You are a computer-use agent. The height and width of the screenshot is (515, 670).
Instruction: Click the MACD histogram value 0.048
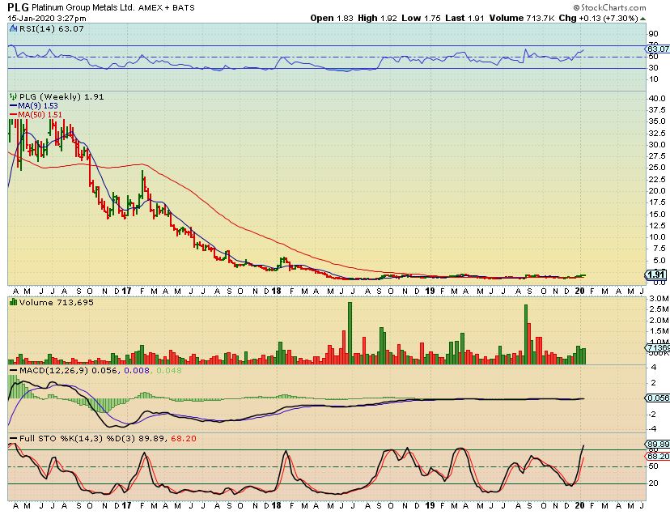pyautogui.click(x=169, y=370)
